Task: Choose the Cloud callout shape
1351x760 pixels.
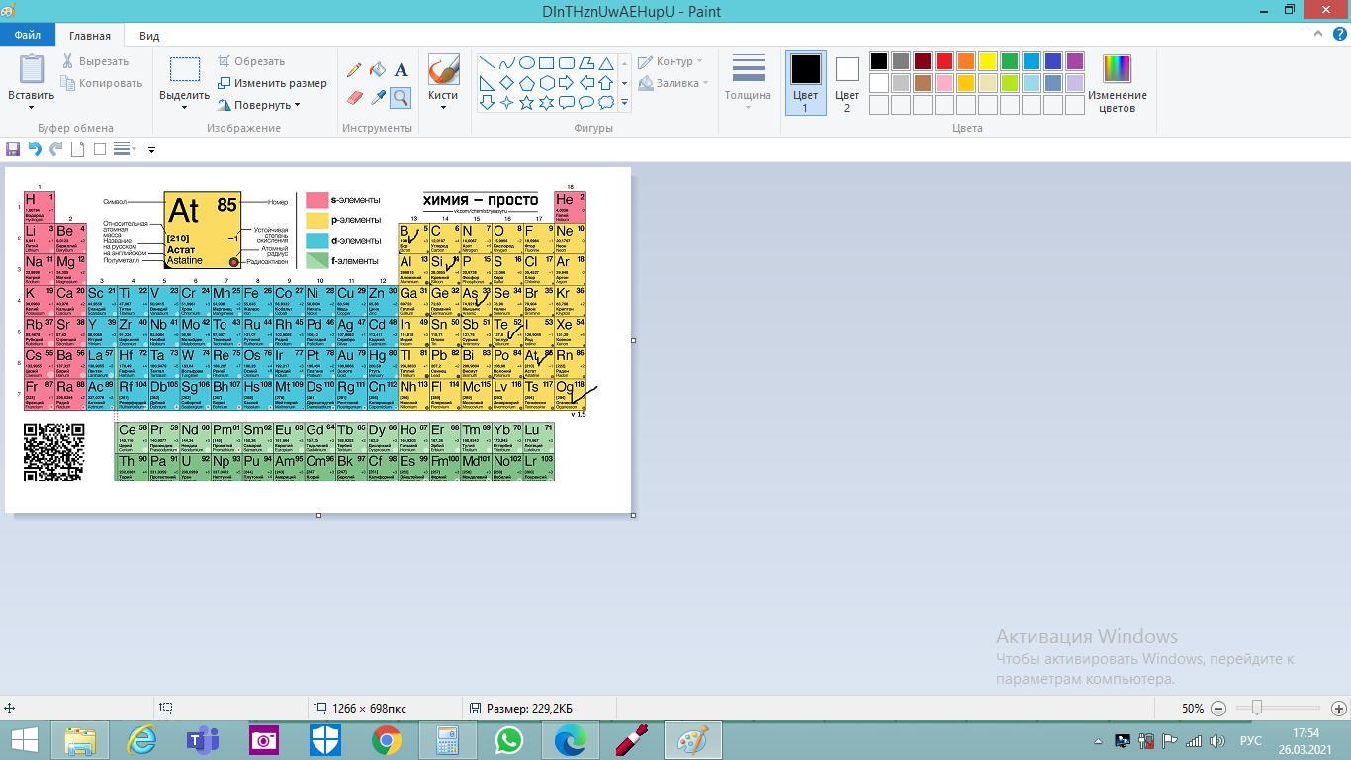Action: pos(606,102)
